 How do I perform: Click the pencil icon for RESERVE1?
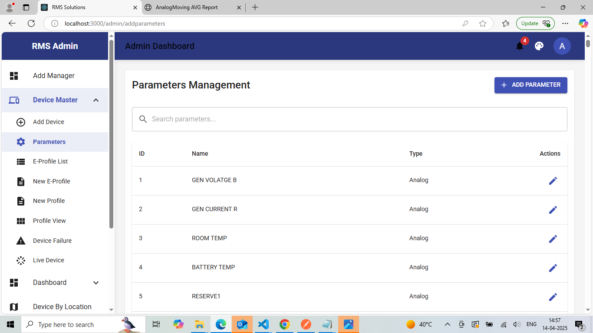tap(553, 297)
